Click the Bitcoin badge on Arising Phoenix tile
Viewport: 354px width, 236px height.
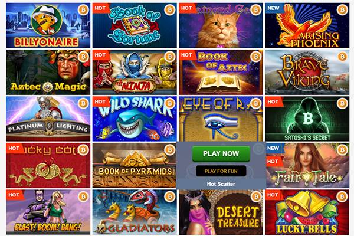[342, 9]
